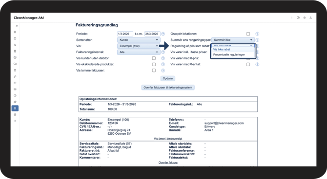
Task: Click the Faktureret tid value Afsat tid
Action: pos(113,151)
